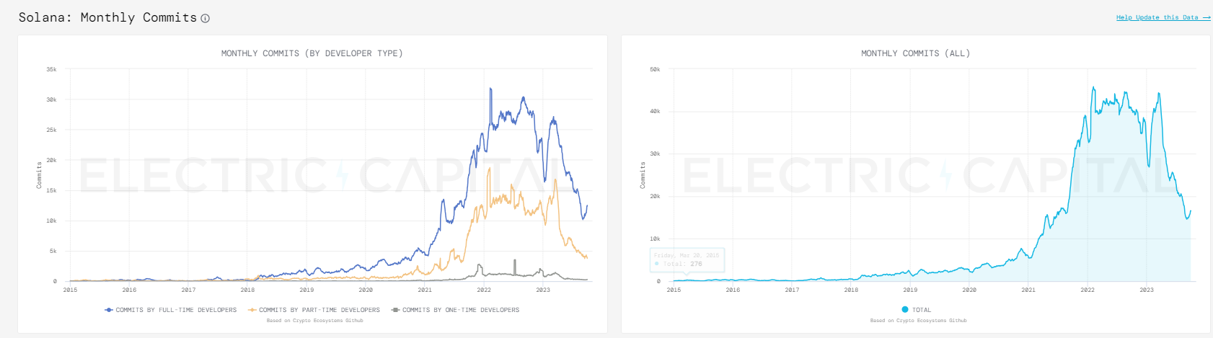Click the Monthly Commits (By Developer Type) chart title
1213x338 pixels.
(x=312, y=53)
